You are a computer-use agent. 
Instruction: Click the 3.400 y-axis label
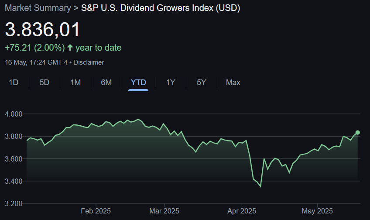14,181
